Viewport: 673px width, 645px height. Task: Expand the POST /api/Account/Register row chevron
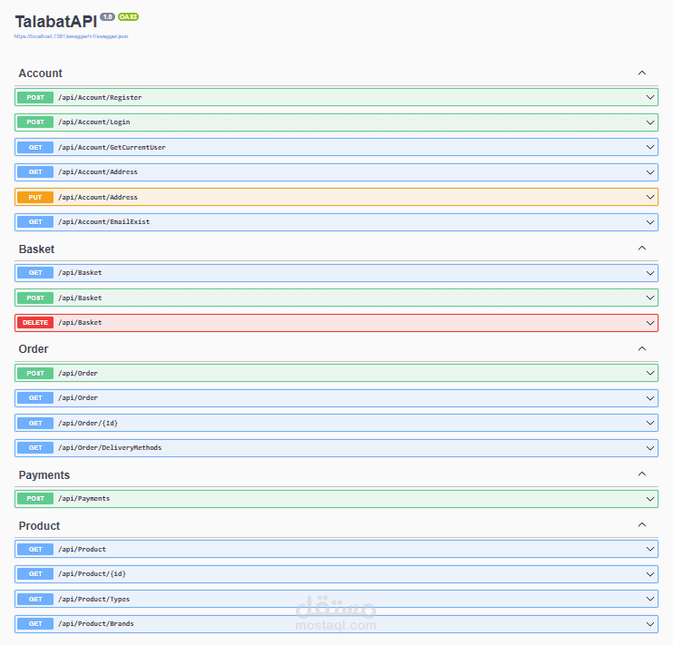pyautogui.click(x=650, y=97)
